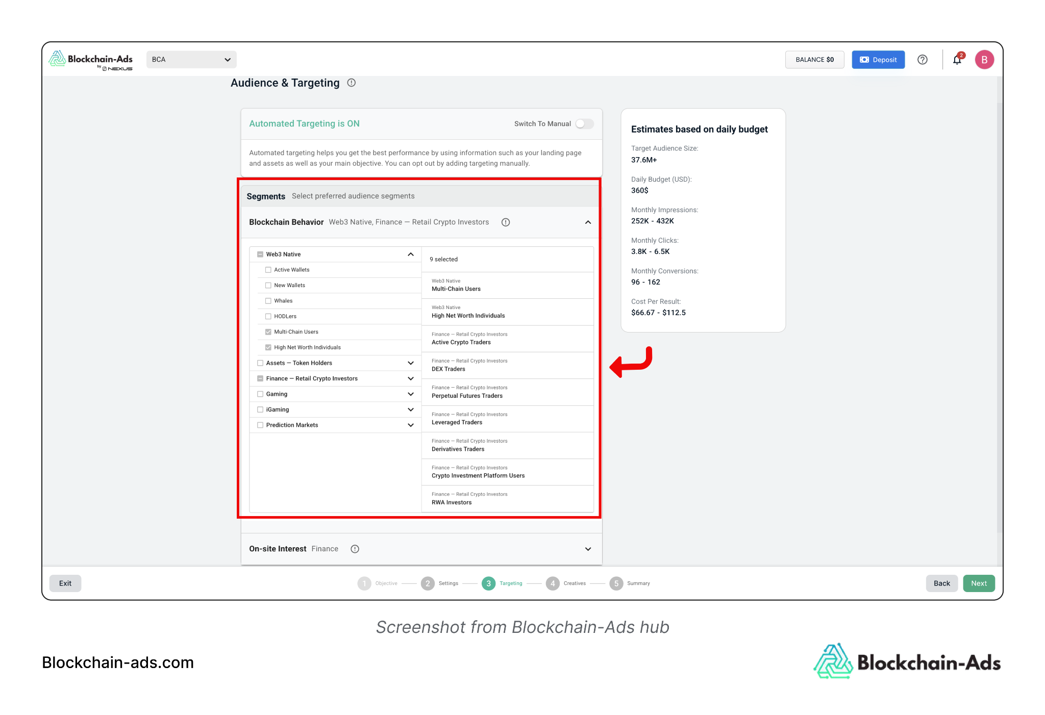The image size is (1045, 715).
Task: Uncheck the Multi-Chain Users checkbox
Action: [268, 332]
